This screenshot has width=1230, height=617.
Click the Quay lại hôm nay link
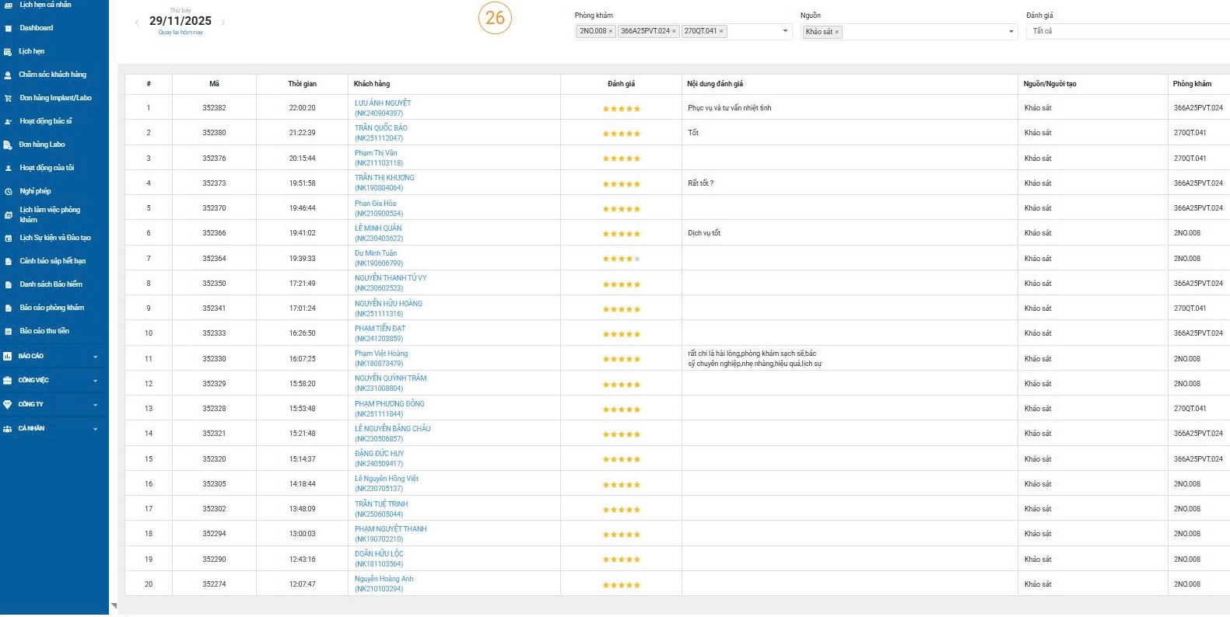click(180, 33)
